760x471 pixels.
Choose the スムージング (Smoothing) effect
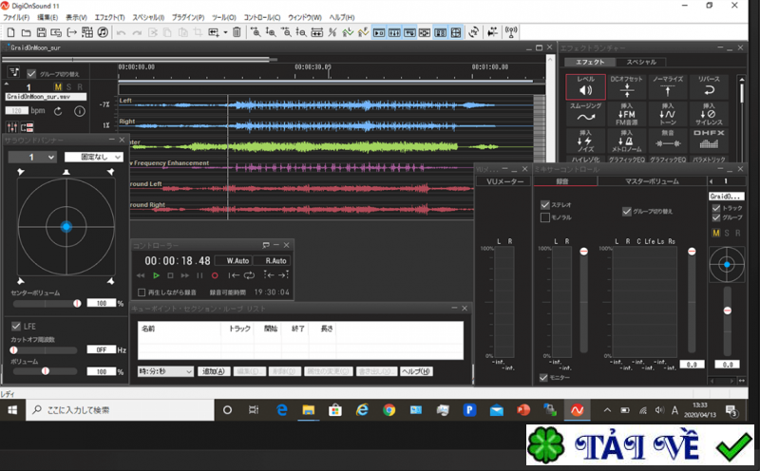point(585,114)
